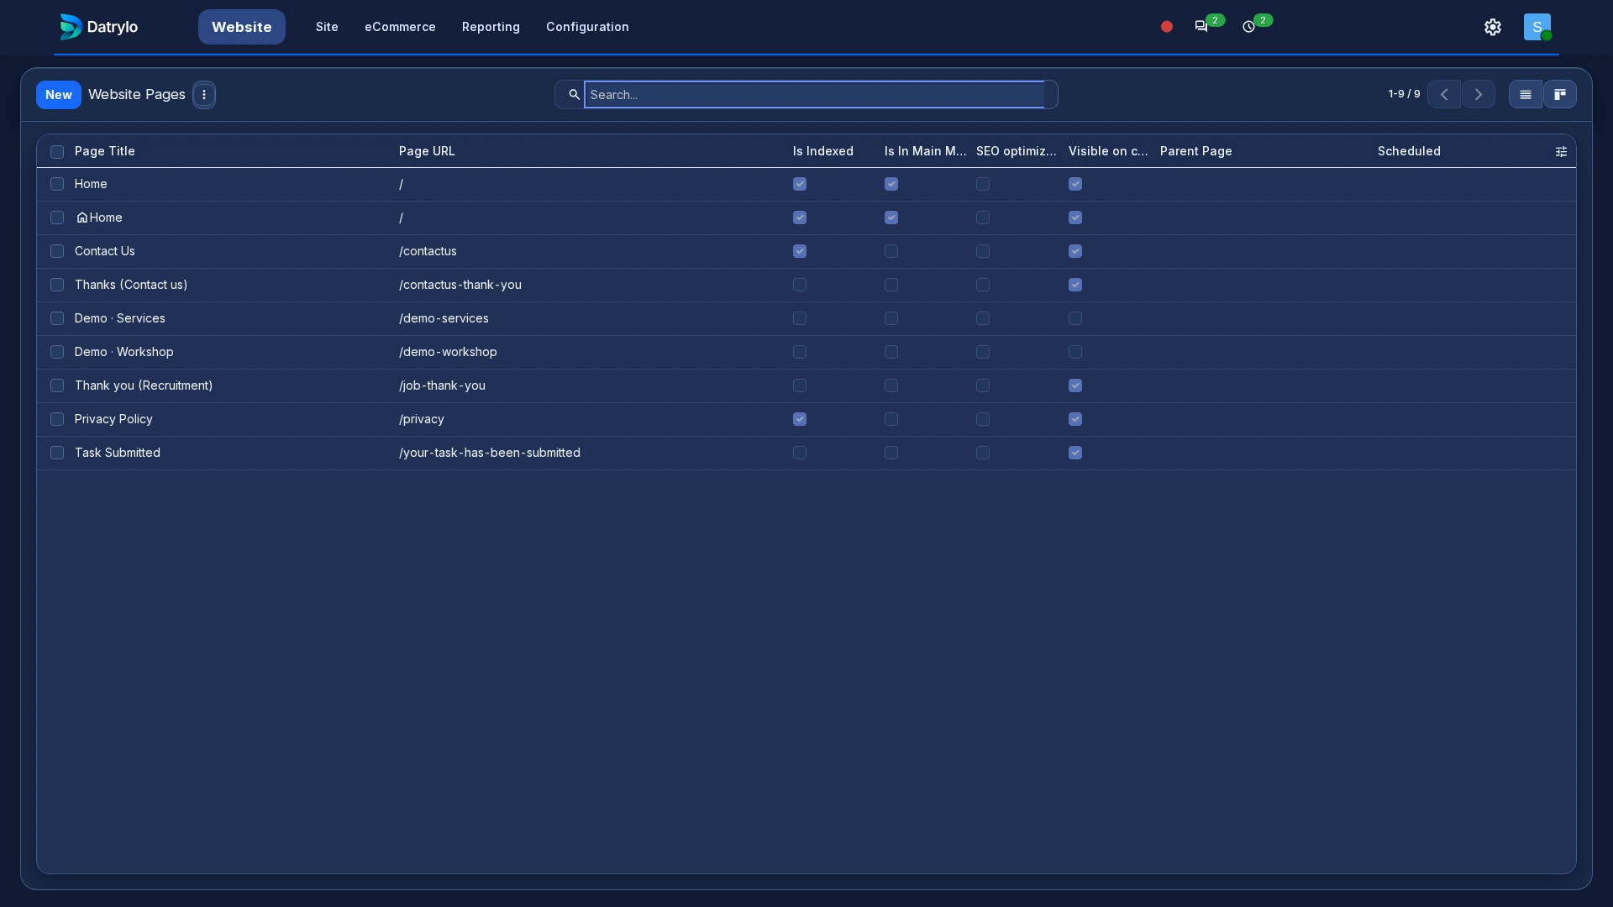Toggle Visible on current website for Demo · Services
Screen dimensions: 1613x907
[x=1075, y=318]
